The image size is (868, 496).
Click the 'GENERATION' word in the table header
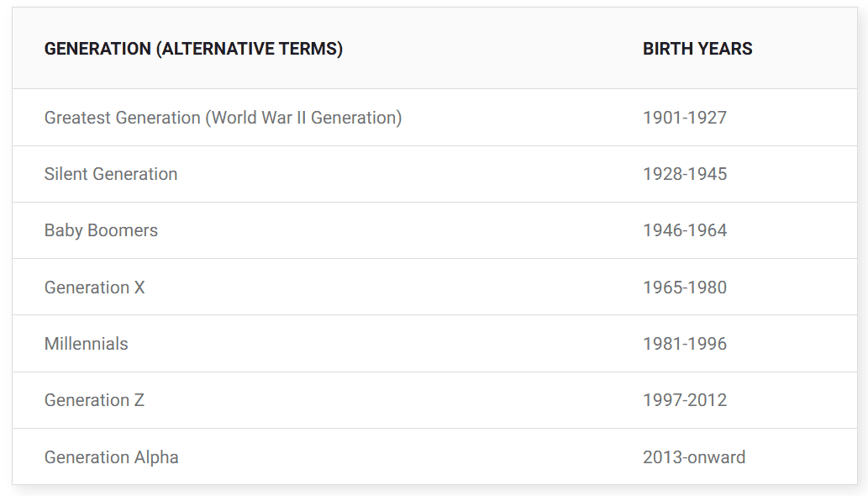pos(97,49)
